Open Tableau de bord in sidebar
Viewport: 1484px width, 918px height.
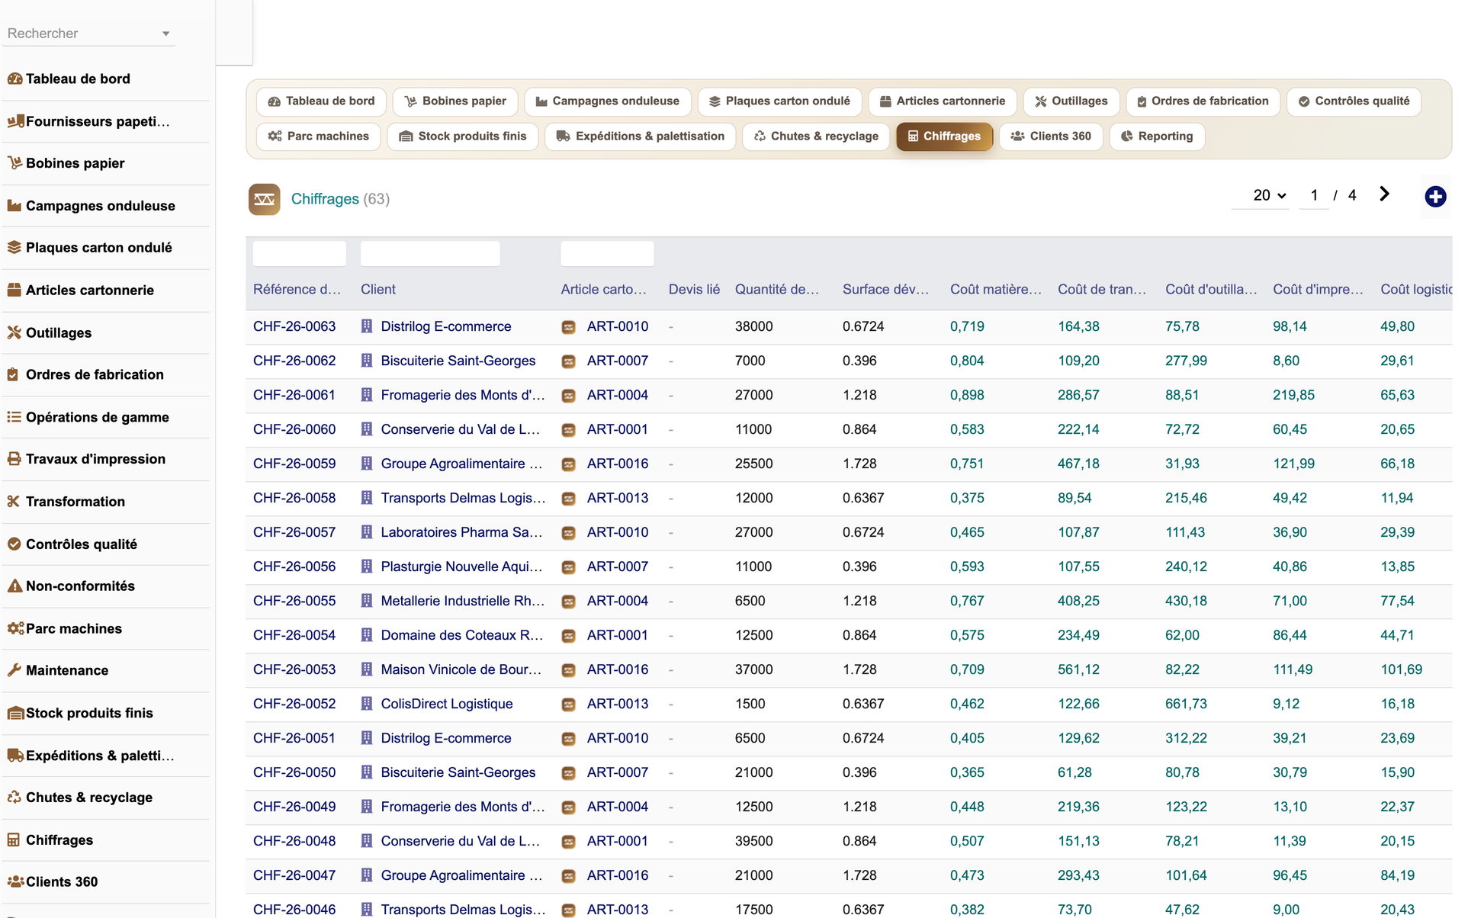(105, 79)
